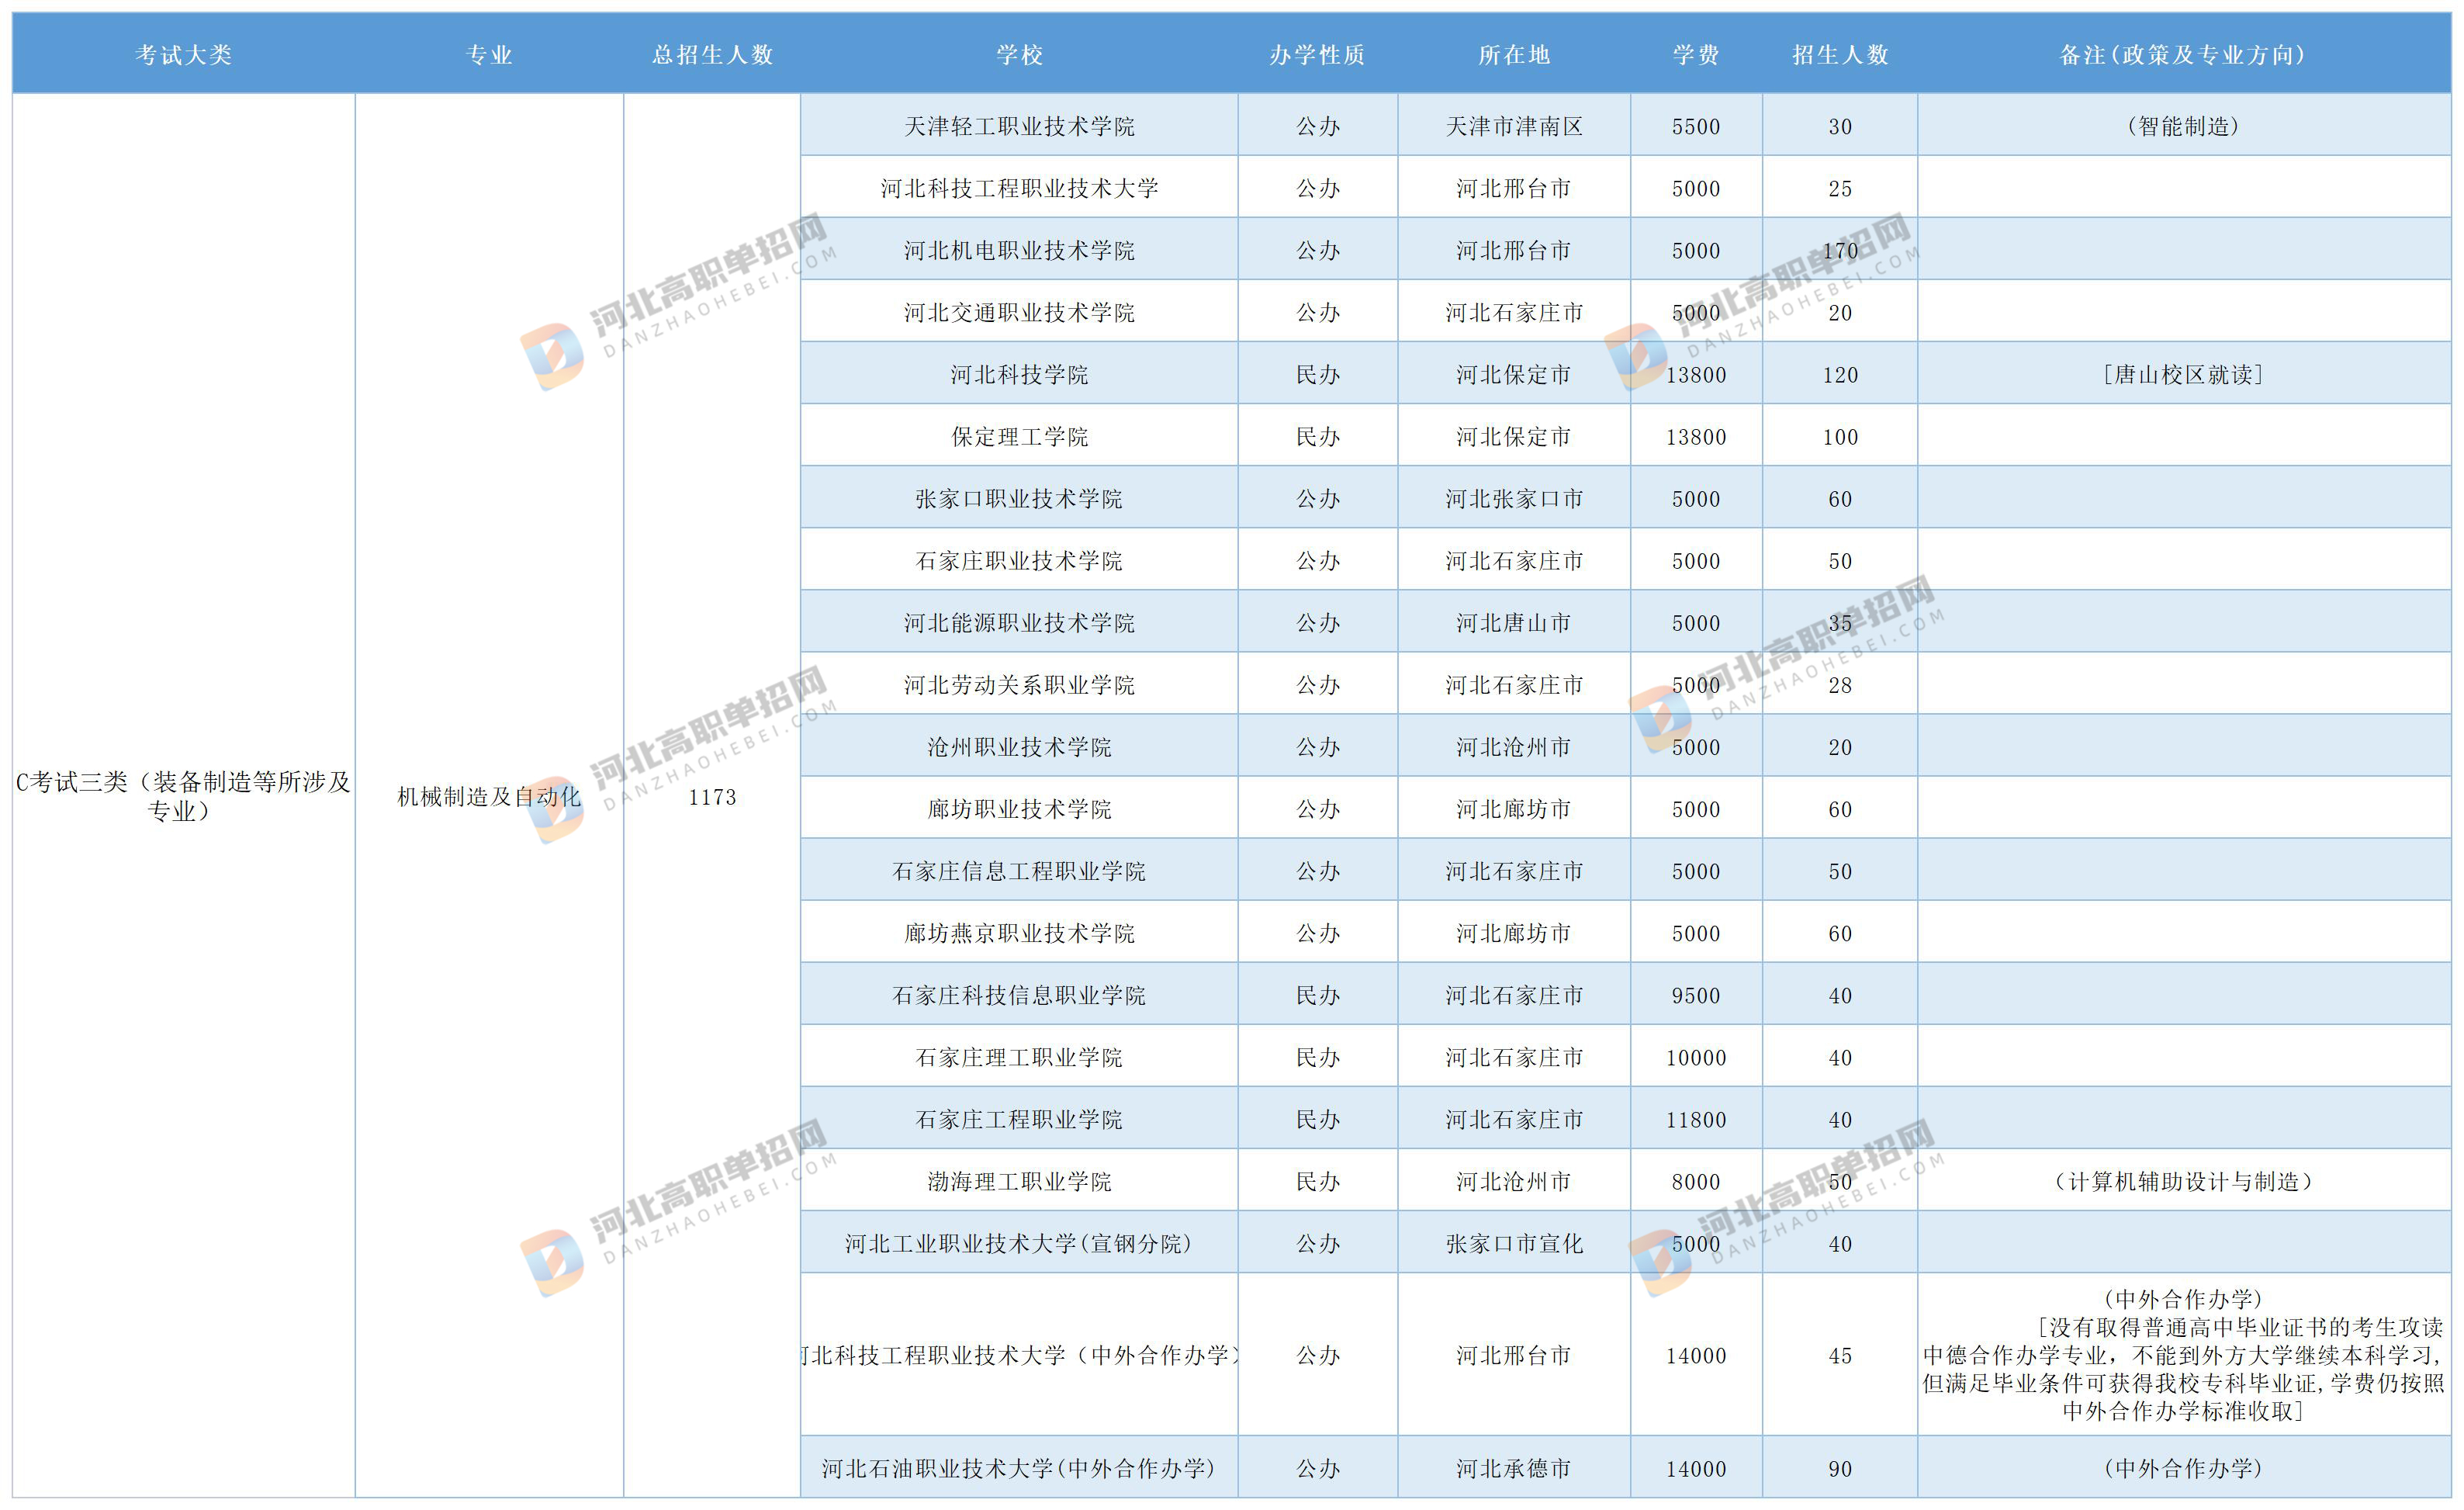This screenshot has width=2464, height=1510.
Task: Select the 机械制造及自动化 major cell
Action: tap(489, 797)
